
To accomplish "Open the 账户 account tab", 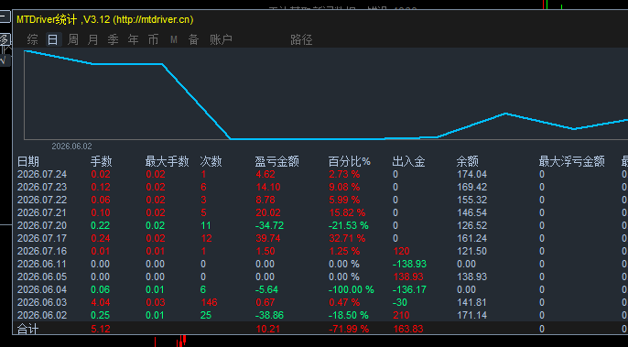I will click(221, 39).
